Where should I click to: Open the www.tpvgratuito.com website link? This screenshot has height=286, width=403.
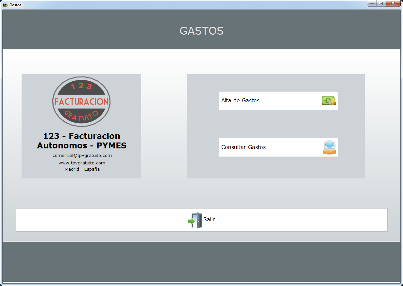tap(82, 163)
